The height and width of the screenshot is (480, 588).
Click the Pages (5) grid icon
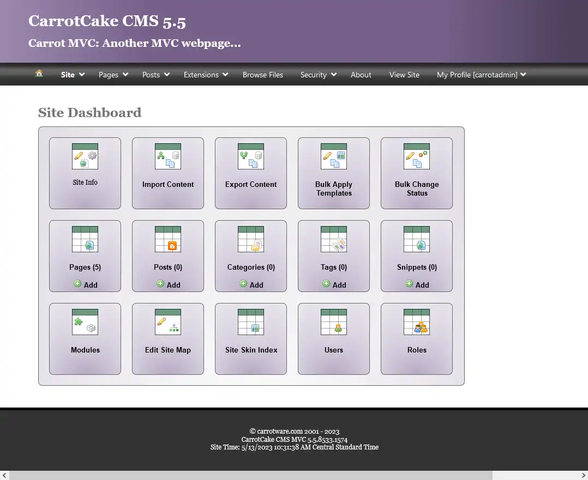pos(85,239)
